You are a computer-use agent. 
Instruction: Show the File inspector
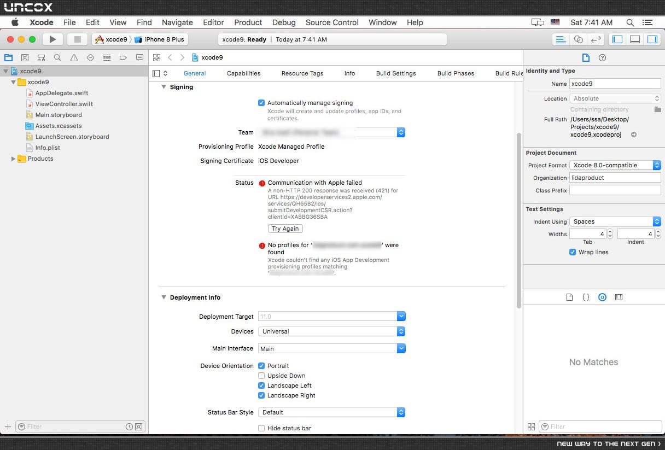coord(586,58)
